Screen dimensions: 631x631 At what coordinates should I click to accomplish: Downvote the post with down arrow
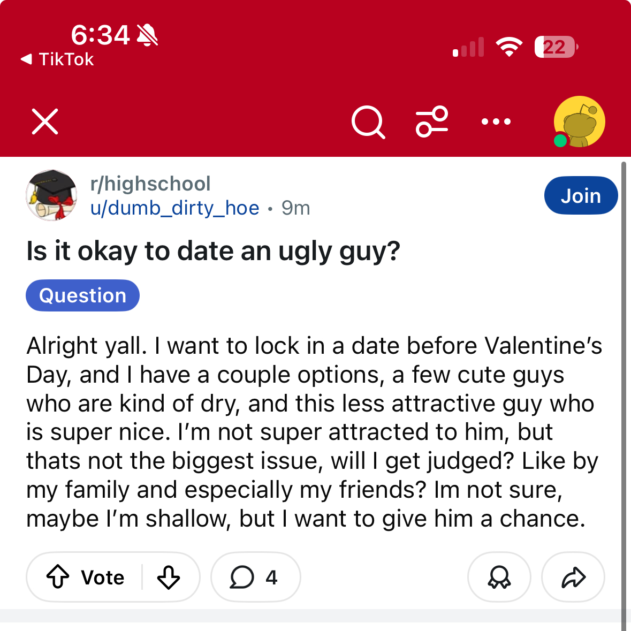point(169,577)
